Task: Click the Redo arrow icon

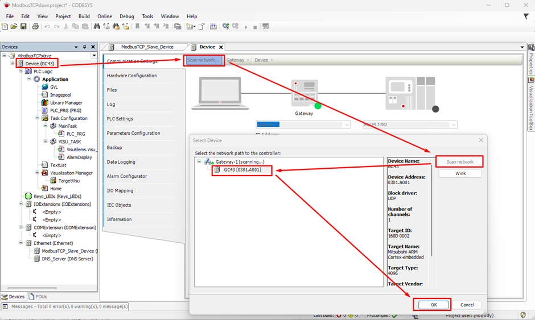Action: pos(57,26)
